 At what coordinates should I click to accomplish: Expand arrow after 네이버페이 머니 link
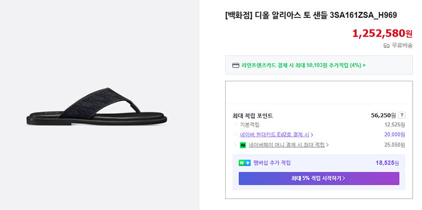point(327,145)
